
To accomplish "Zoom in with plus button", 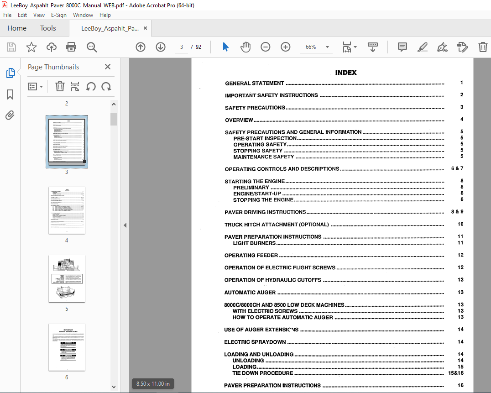I will (x=285, y=47).
